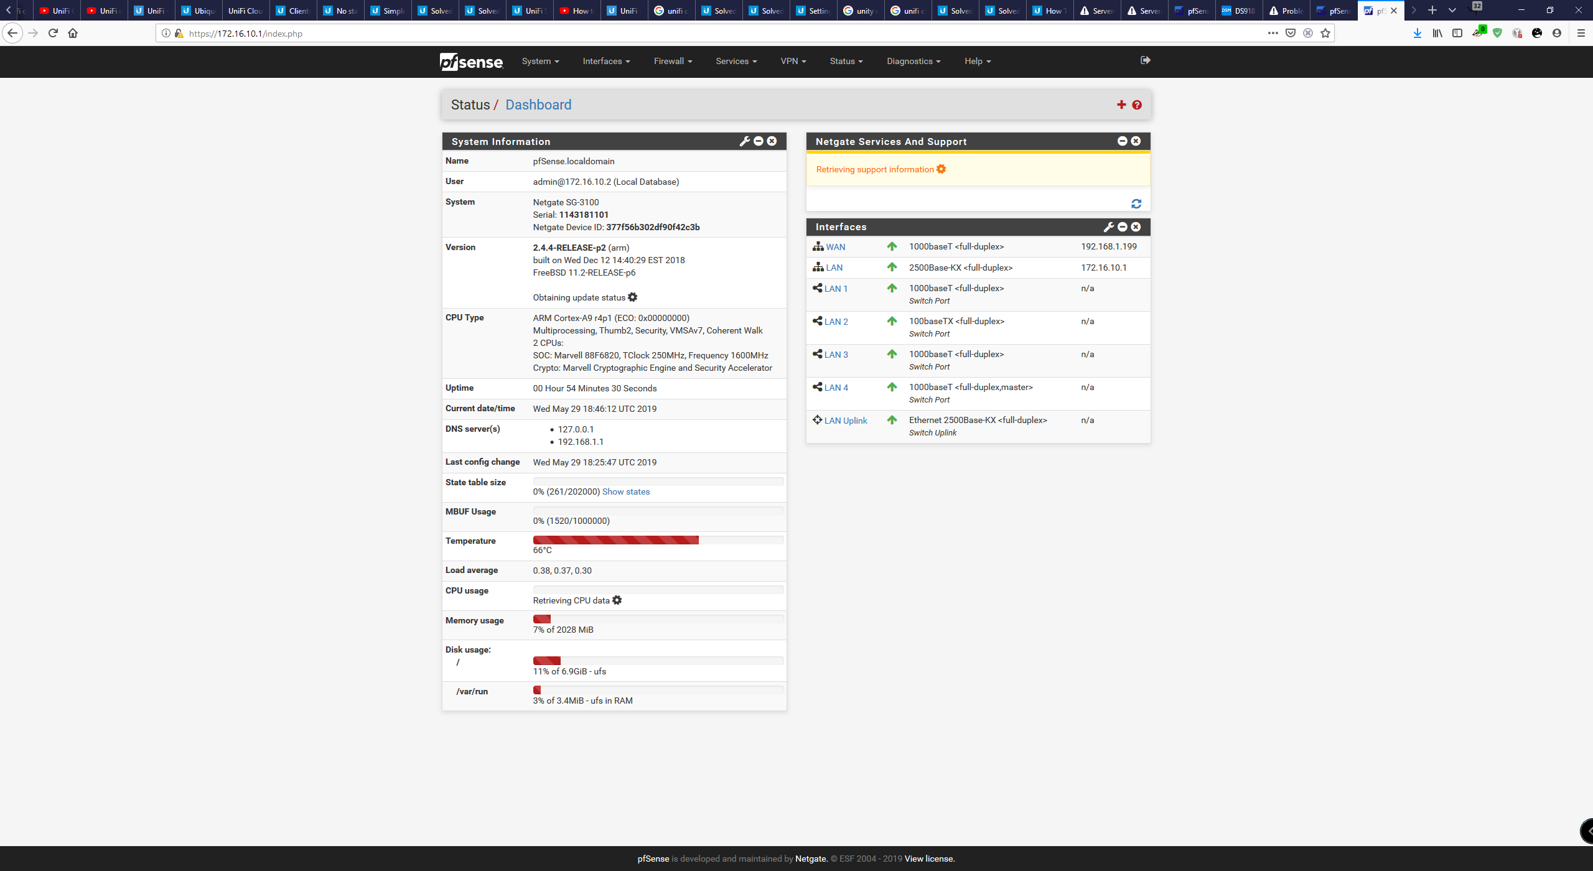Open the dashboard help question icon
This screenshot has height=871, width=1593.
pos(1137,105)
